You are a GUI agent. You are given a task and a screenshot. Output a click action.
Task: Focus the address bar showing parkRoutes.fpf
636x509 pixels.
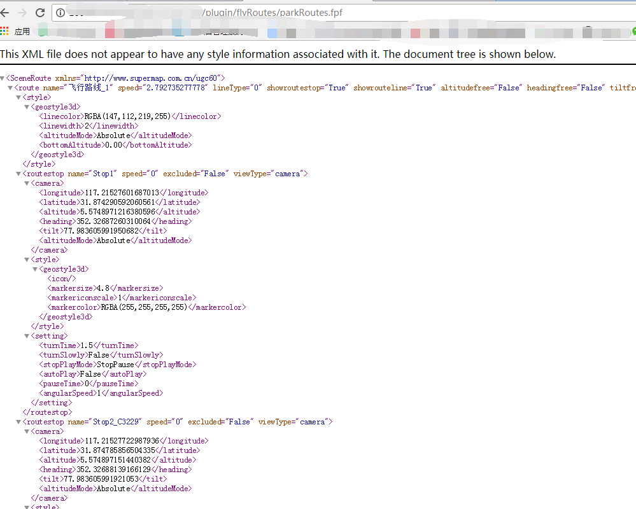pyautogui.click(x=345, y=13)
